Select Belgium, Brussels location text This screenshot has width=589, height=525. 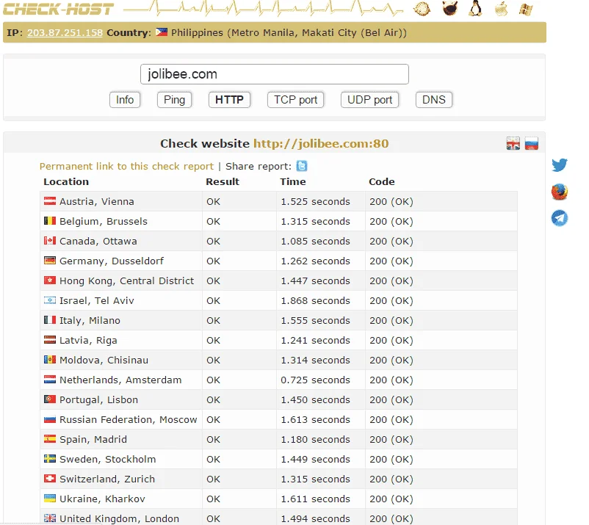click(x=104, y=222)
